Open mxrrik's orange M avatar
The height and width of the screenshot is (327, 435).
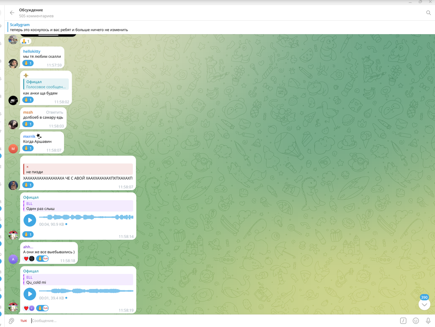13,149
